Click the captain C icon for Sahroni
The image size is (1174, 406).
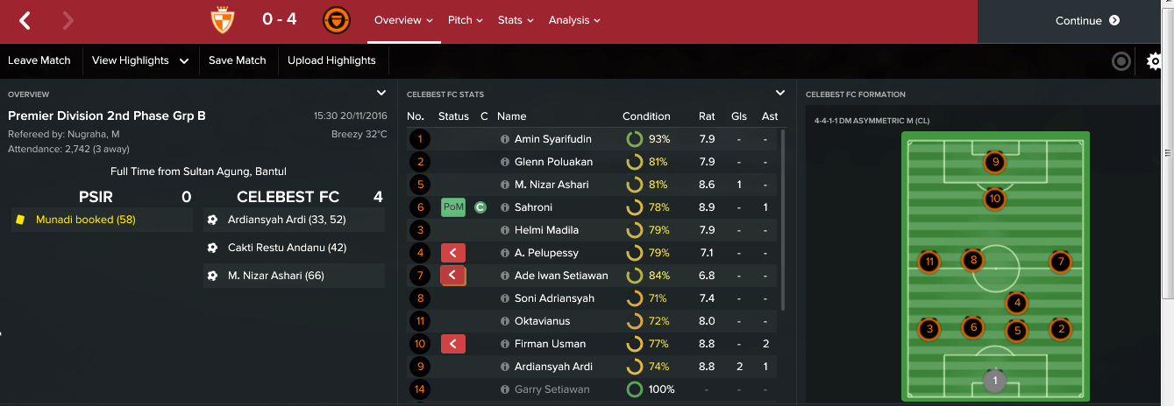pos(480,207)
